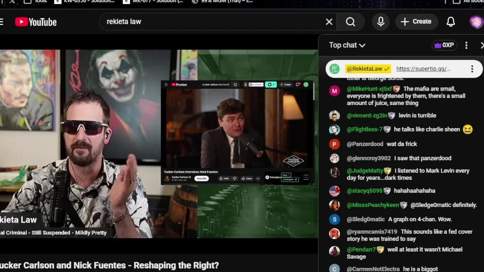Viewport: 484px width, 272px height.
Task: Click vincent-zg2in's chat avatar
Action: click(x=334, y=116)
